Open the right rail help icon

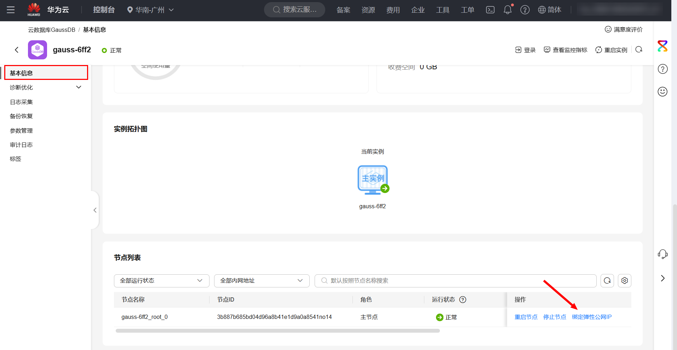pos(662,69)
